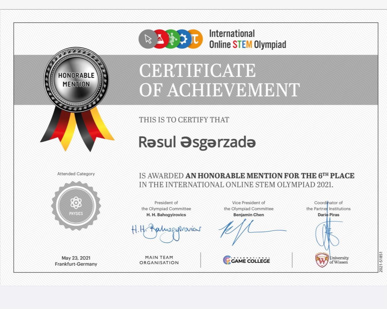Click the 'CERTIFICATE OF ACHIEVEMENT' heading
Image resolution: width=387 pixels, height=309 pixels.
coord(219,80)
